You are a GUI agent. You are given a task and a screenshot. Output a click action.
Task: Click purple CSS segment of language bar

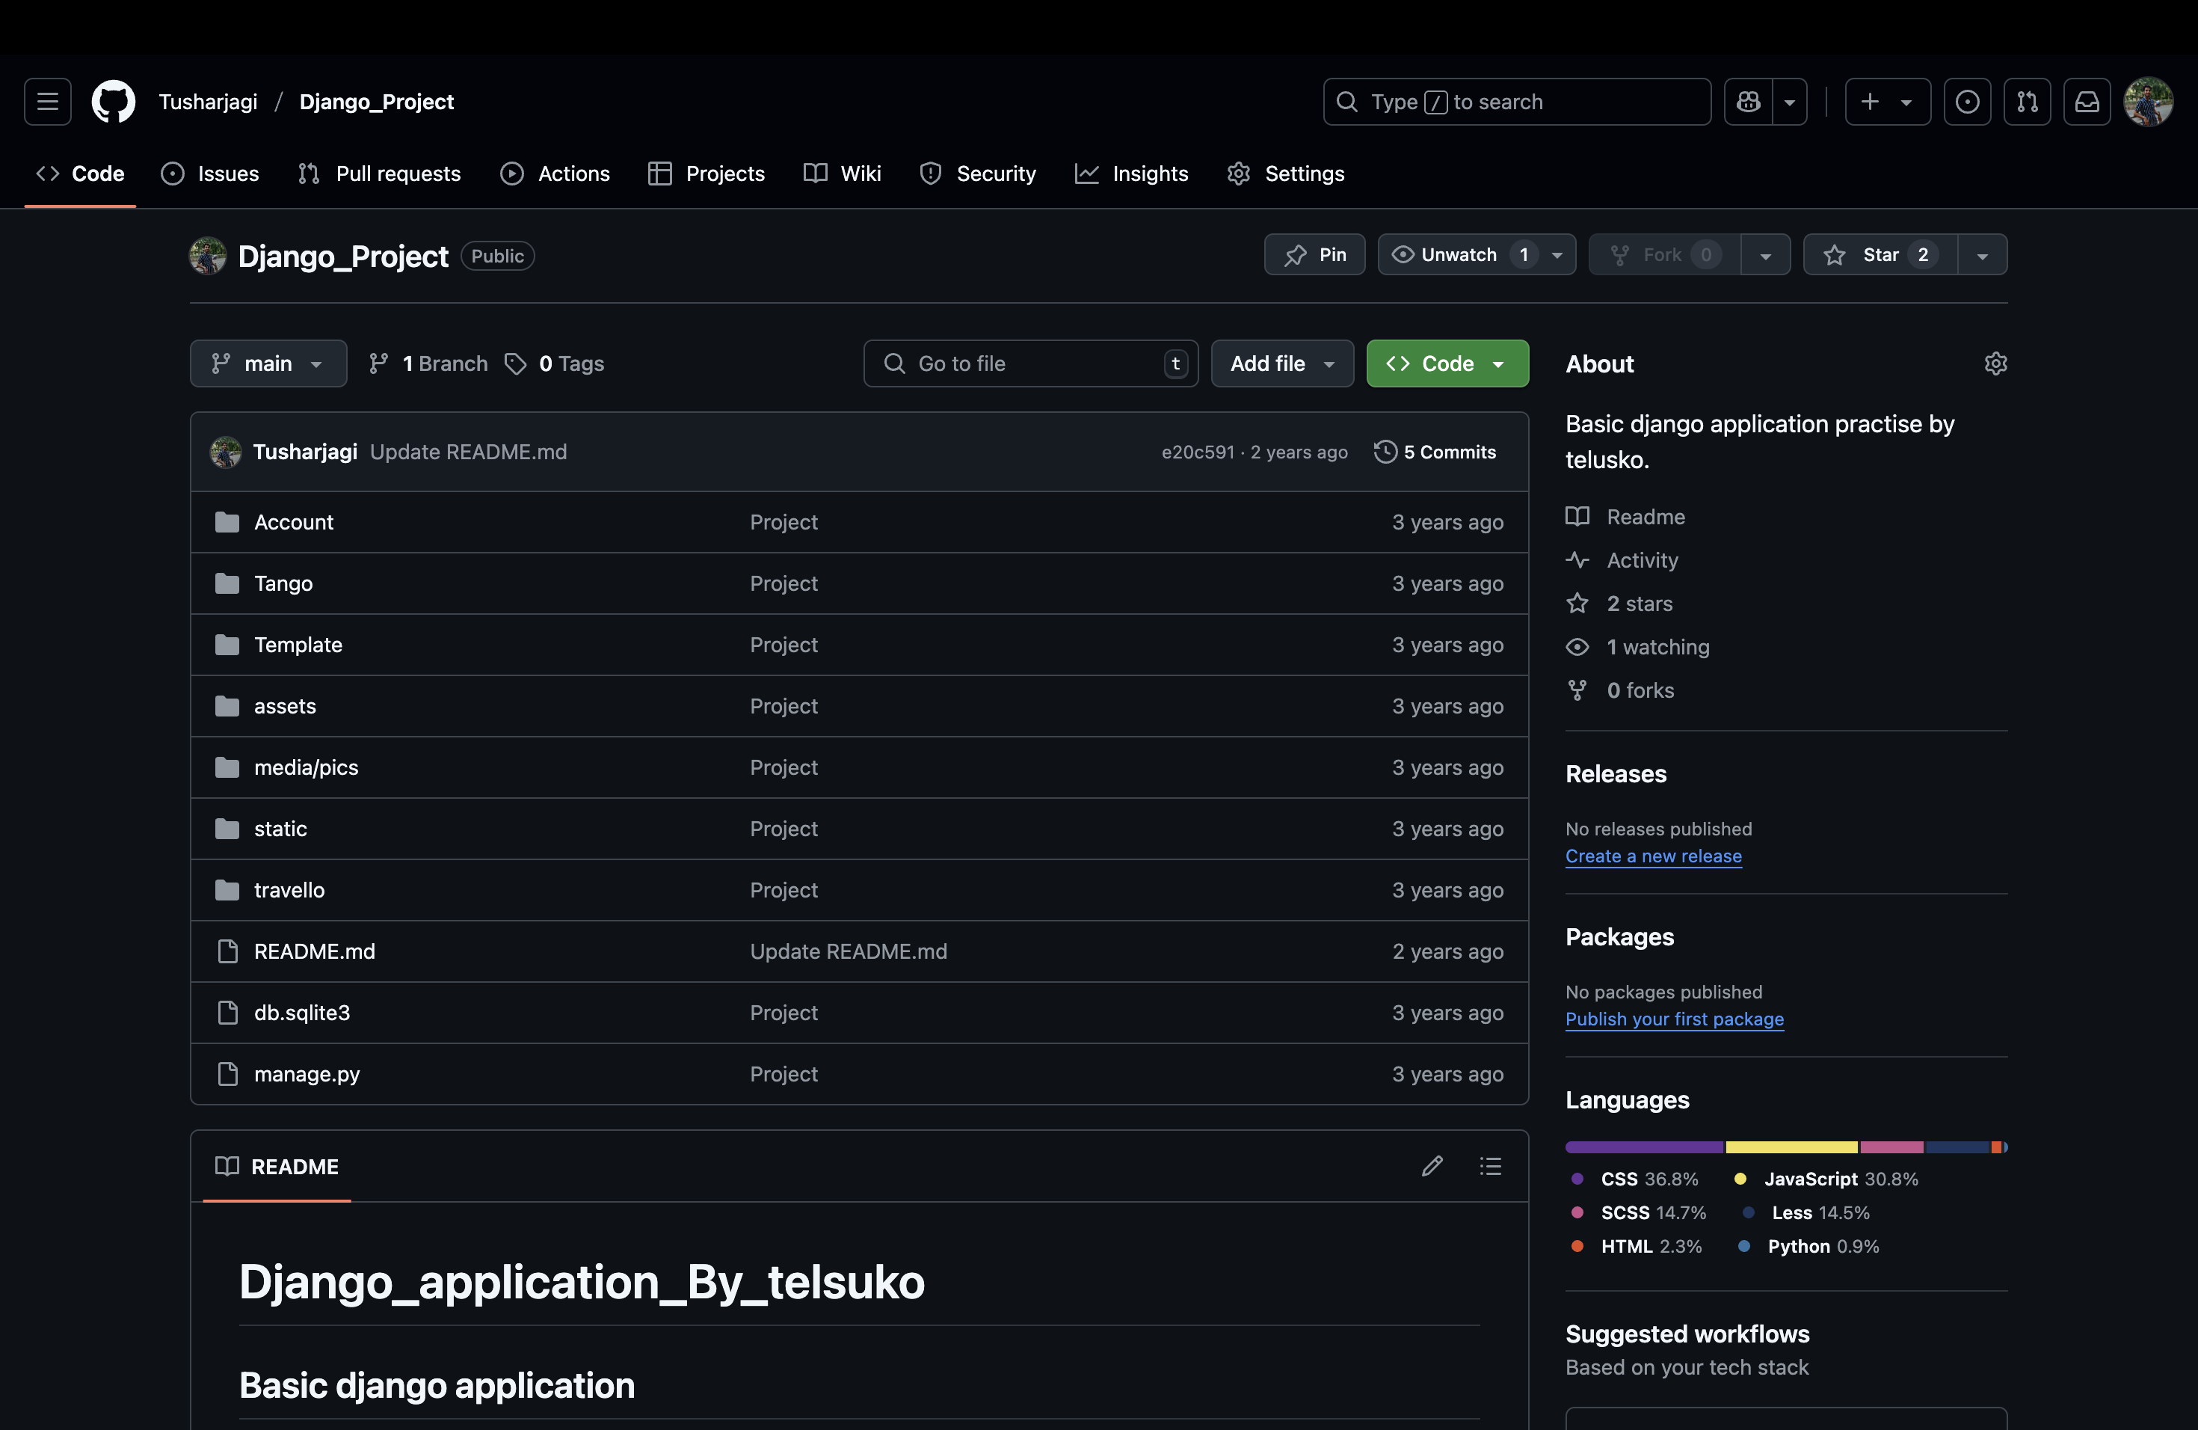click(x=1645, y=1147)
